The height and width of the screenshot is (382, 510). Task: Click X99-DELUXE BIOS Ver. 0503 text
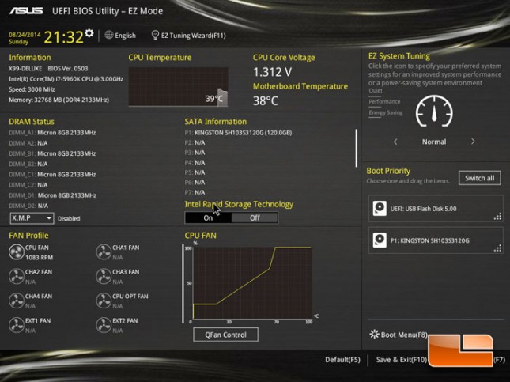[48, 68]
